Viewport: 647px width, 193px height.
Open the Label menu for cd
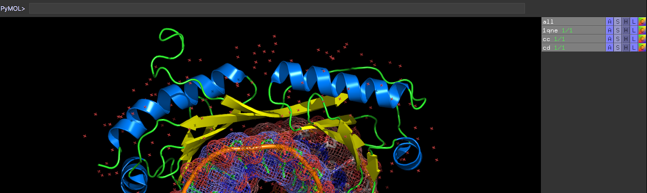(x=634, y=47)
